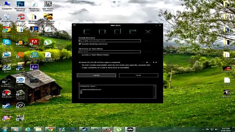This screenshot has height=132, width=235.
Task: Select QuickTime Player desktop shortcut
Action: point(34,57)
